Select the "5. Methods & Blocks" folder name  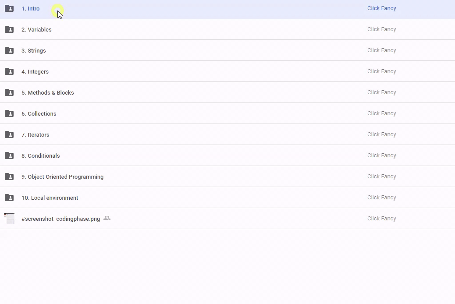tap(47, 93)
